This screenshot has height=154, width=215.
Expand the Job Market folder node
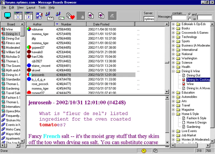coord(173,135)
